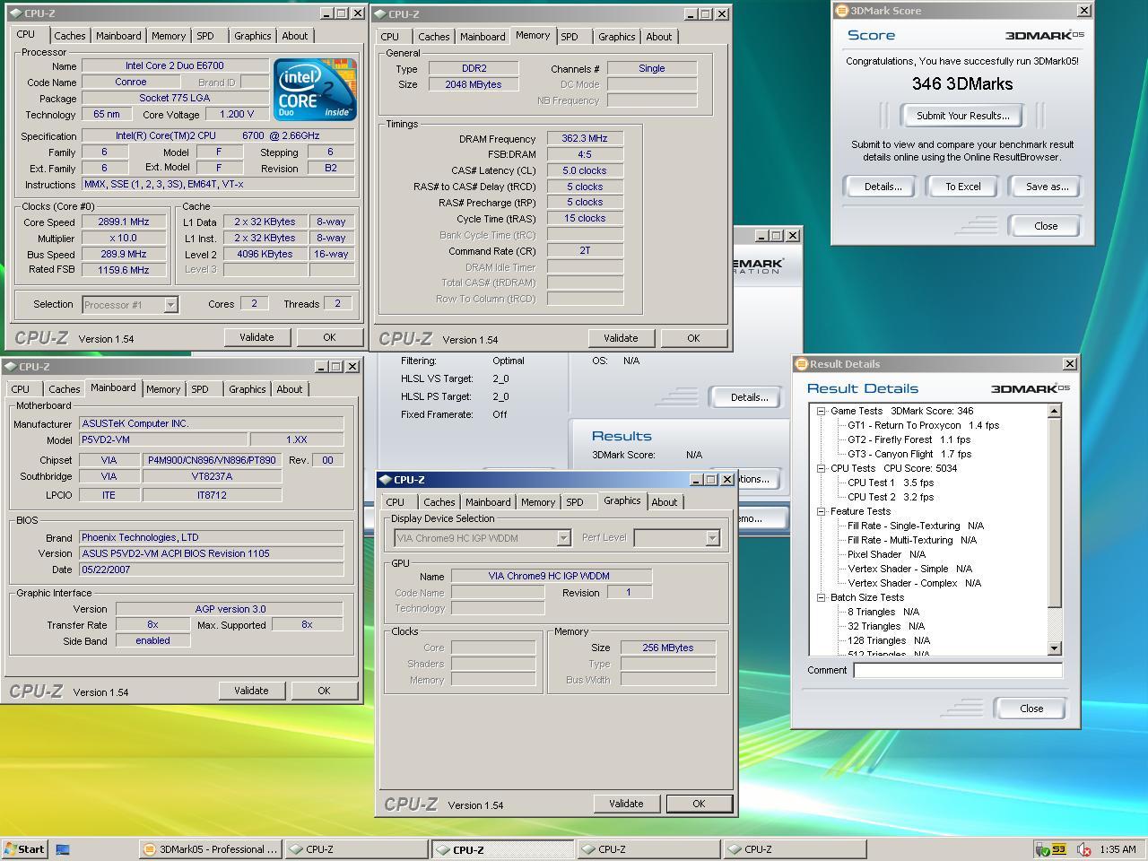The image size is (1148, 861).
Task: Open Perf Level dropdown
Action: [x=712, y=538]
